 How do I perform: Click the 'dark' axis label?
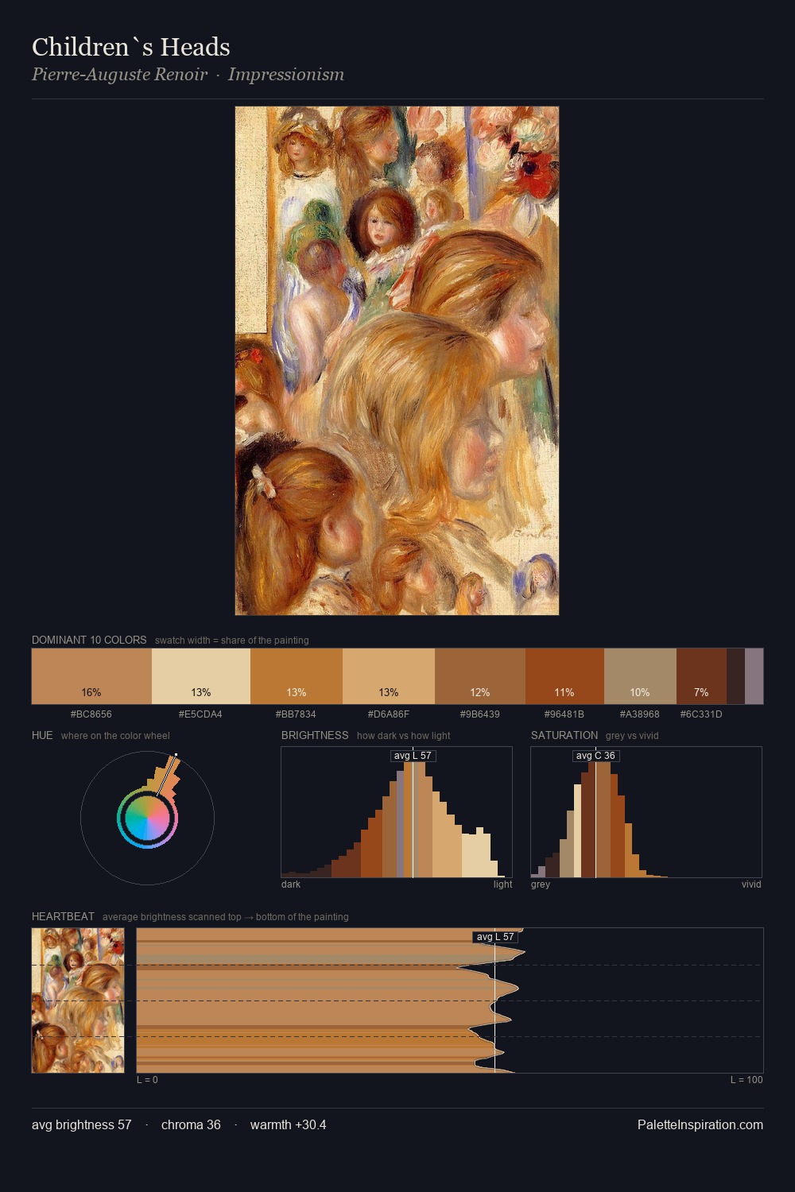(291, 884)
